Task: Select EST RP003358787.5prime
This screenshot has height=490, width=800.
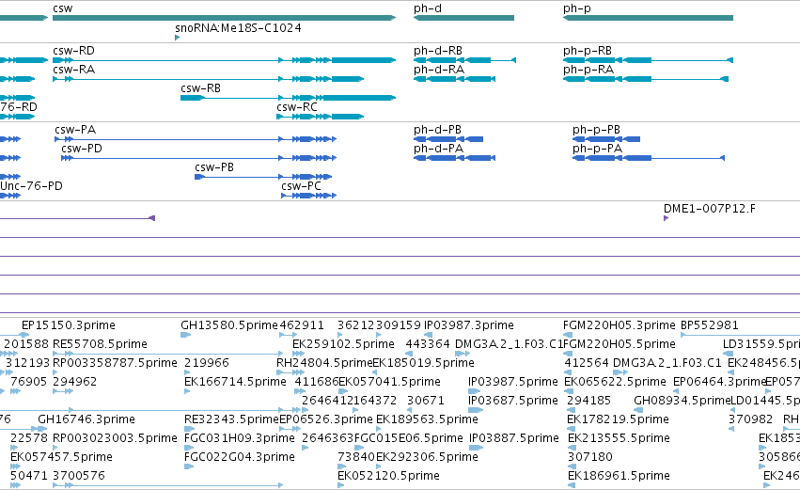Action: pyautogui.click(x=115, y=363)
